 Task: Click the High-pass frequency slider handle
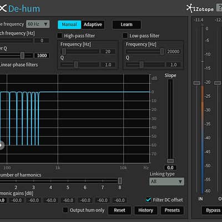[x=64, y=52]
